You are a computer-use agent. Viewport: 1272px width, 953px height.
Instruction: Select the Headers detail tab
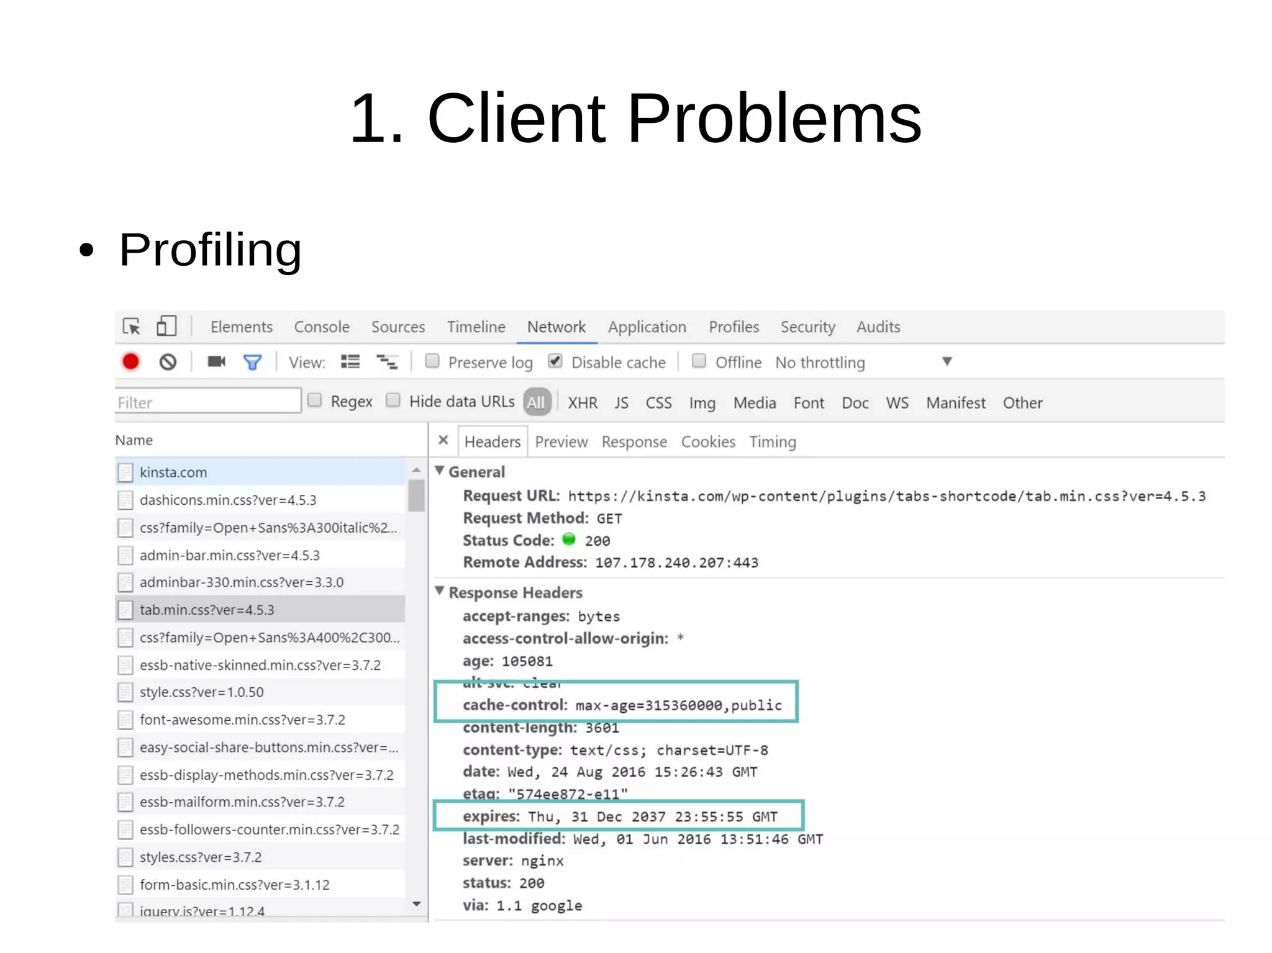click(x=493, y=441)
